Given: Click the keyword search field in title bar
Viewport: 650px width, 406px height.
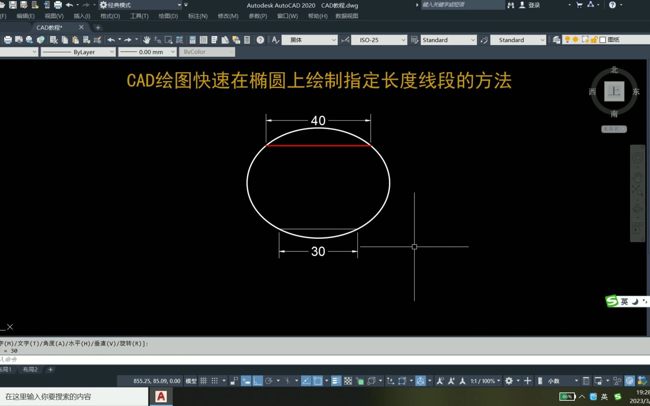Looking at the screenshot, I should click(x=463, y=5).
